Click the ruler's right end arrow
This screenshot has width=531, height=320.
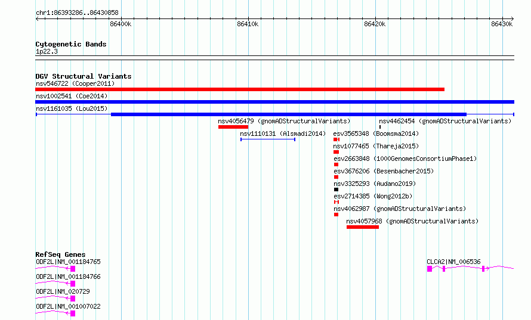click(x=513, y=18)
